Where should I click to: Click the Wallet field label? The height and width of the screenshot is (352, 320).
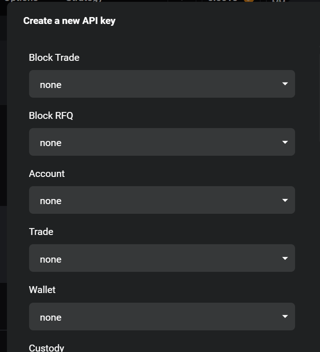tap(42, 290)
